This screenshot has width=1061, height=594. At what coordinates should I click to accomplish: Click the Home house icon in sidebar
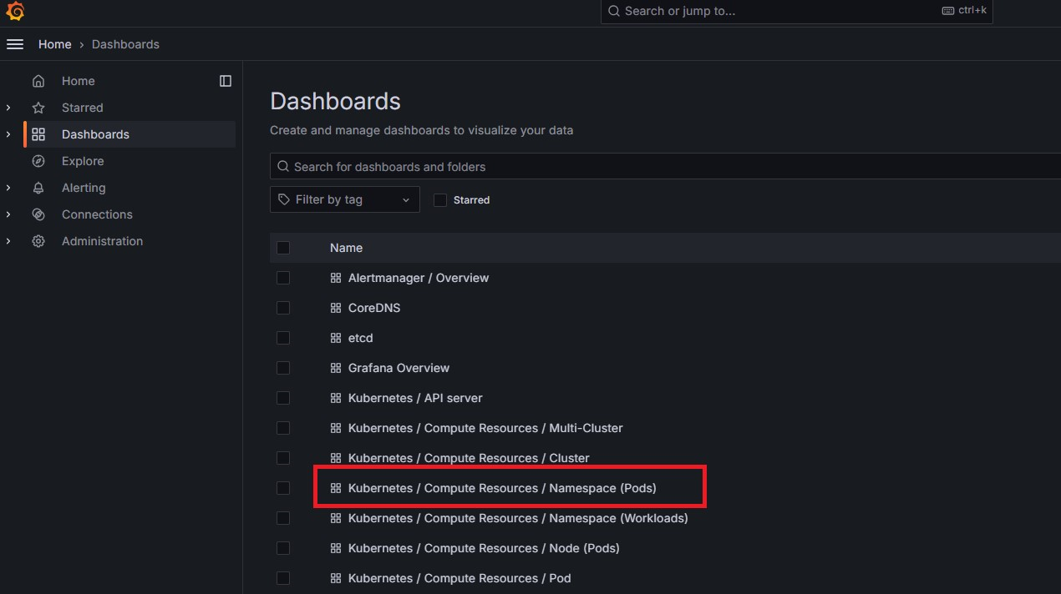point(38,81)
